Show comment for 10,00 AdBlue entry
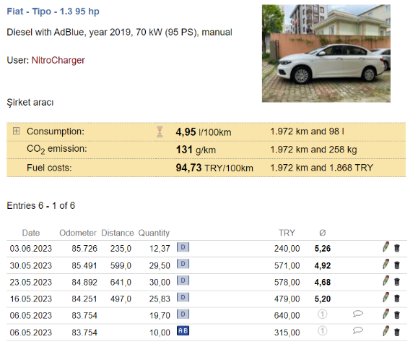Screen dimensions: 418x347 click(x=358, y=330)
